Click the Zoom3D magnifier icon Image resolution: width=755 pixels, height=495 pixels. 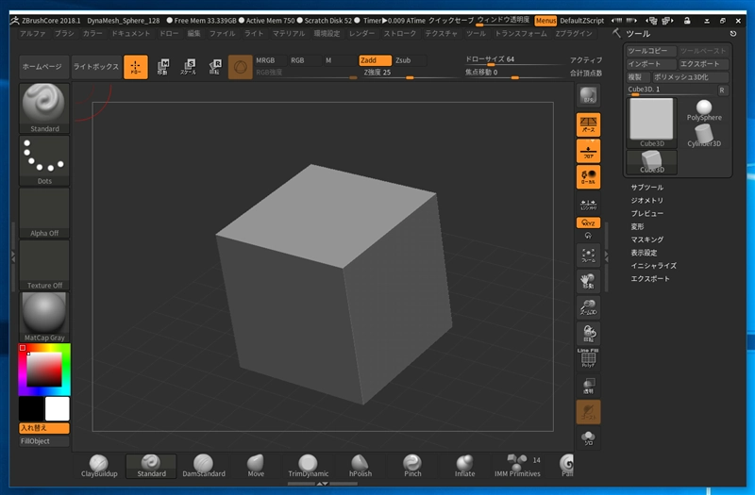coord(588,307)
